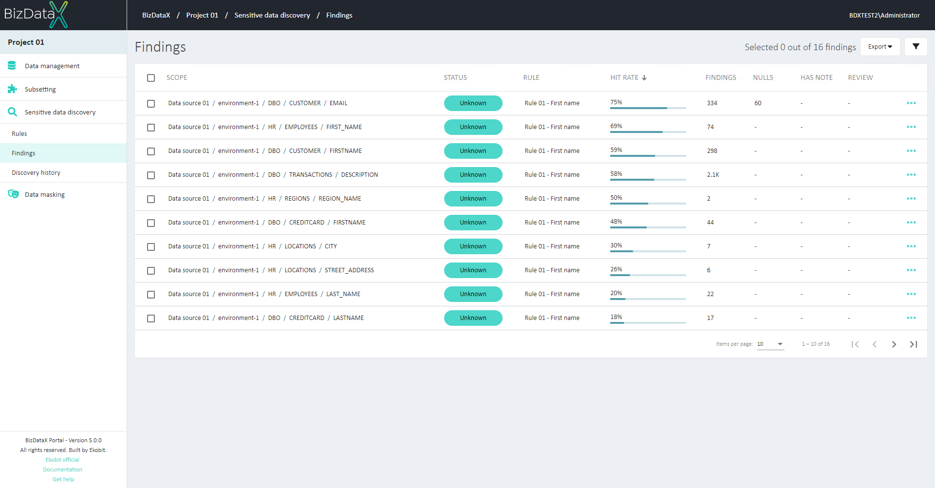Viewport: 935px width, 488px height.
Task: Open the Sensitive data discovery menu
Action: pyautogui.click(x=63, y=112)
